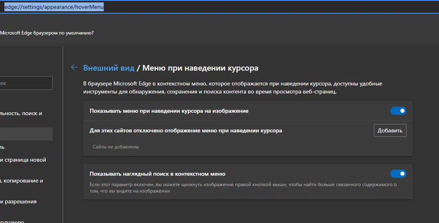This screenshot has width=439, height=223.
Task: Click the settings search field in the sidebar
Action: (26, 83)
